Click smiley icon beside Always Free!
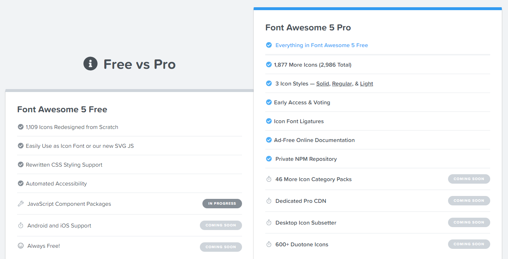 pyautogui.click(x=21, y=246)
